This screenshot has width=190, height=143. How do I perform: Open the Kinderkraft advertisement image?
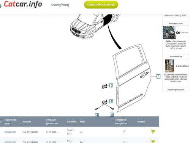coord(169,33)
